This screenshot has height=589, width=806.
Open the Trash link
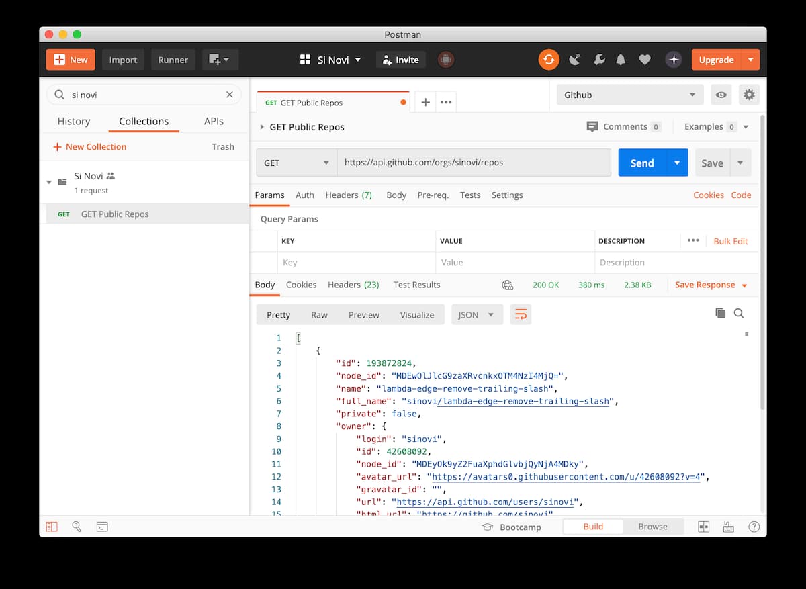[223, 146]
